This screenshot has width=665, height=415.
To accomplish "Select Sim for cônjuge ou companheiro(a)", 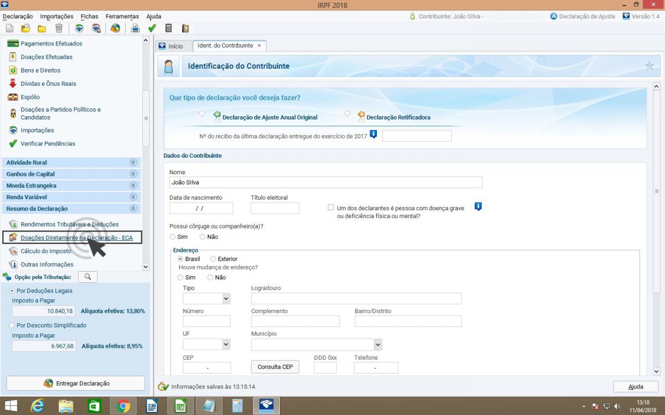I will (x=172, y=237).
